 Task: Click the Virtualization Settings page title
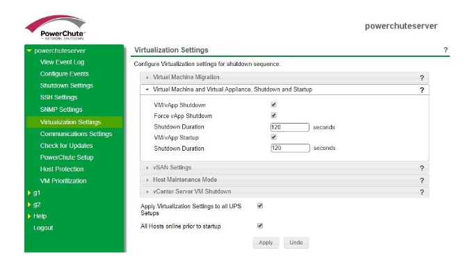(x=171, y=50)
